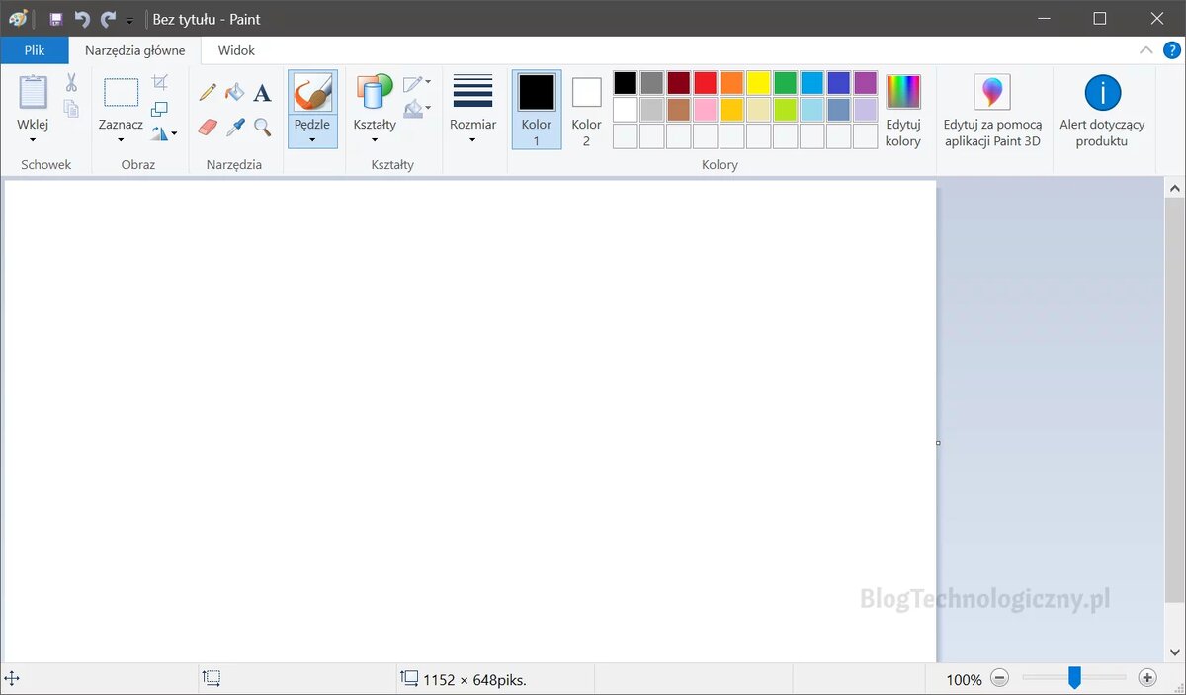Click Alert dotyczący produktu info icon
The width and height of the screenshot is (1186, 695).
1102,92
